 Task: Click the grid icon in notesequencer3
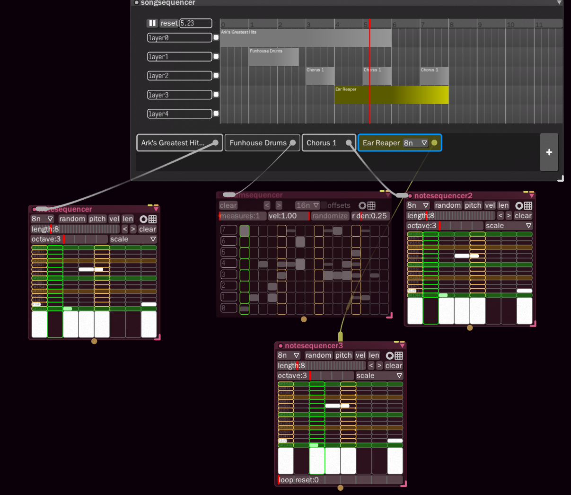(399, 355)
